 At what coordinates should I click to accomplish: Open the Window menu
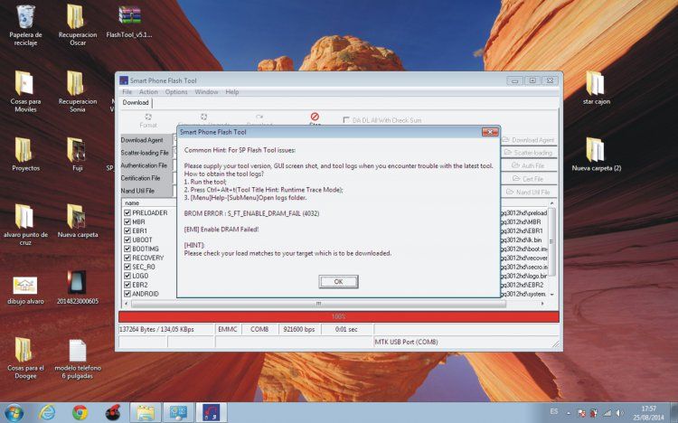(x=206, y=91)
